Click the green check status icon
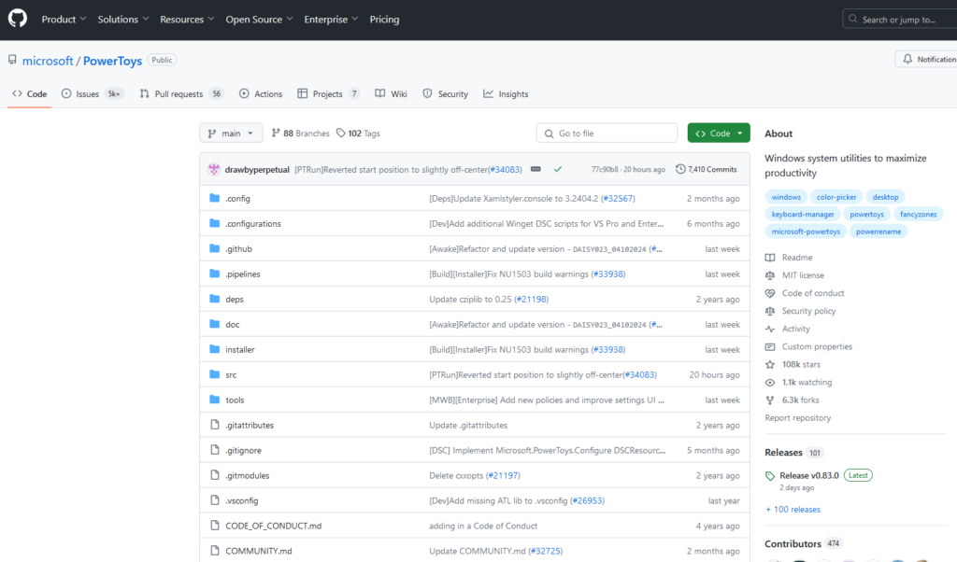 [557, 170]
